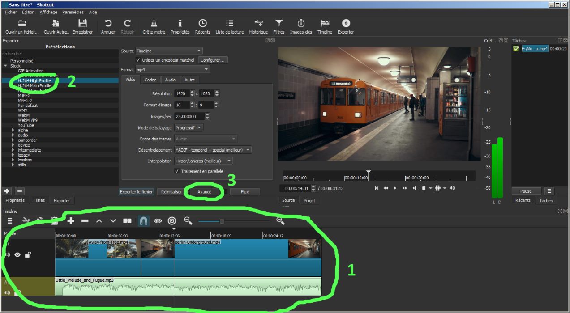
Task: Uncheck Utiliser un encodeur matériel
Action: 138,60
